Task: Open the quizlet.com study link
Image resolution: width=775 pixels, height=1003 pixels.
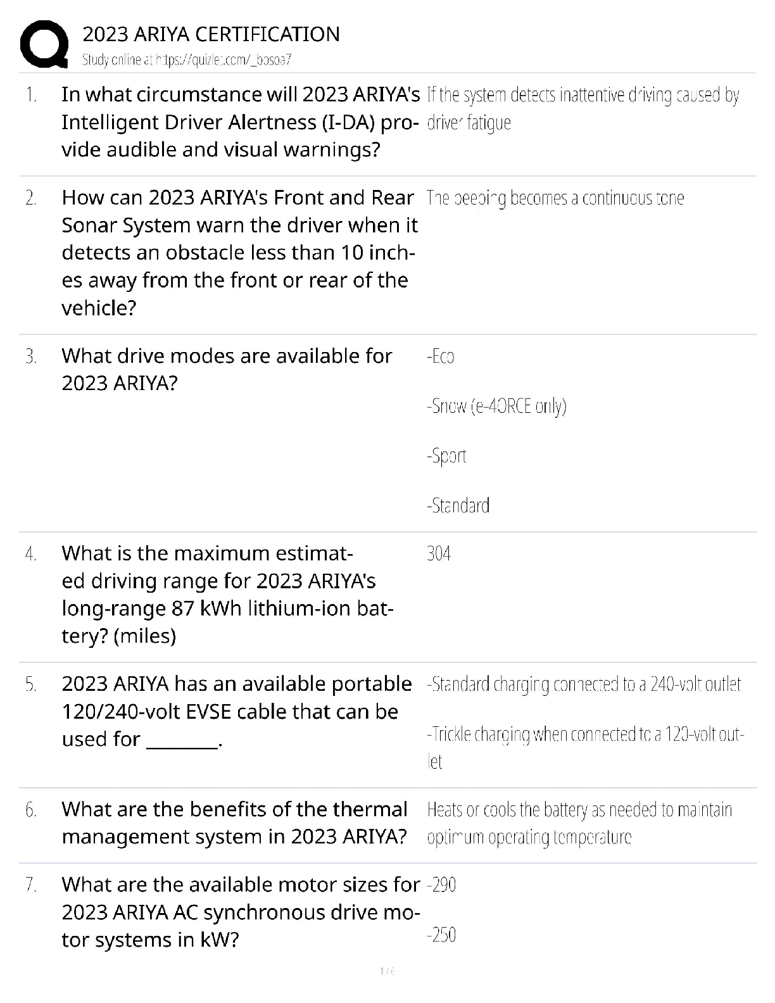Action: tap(187, 60)
